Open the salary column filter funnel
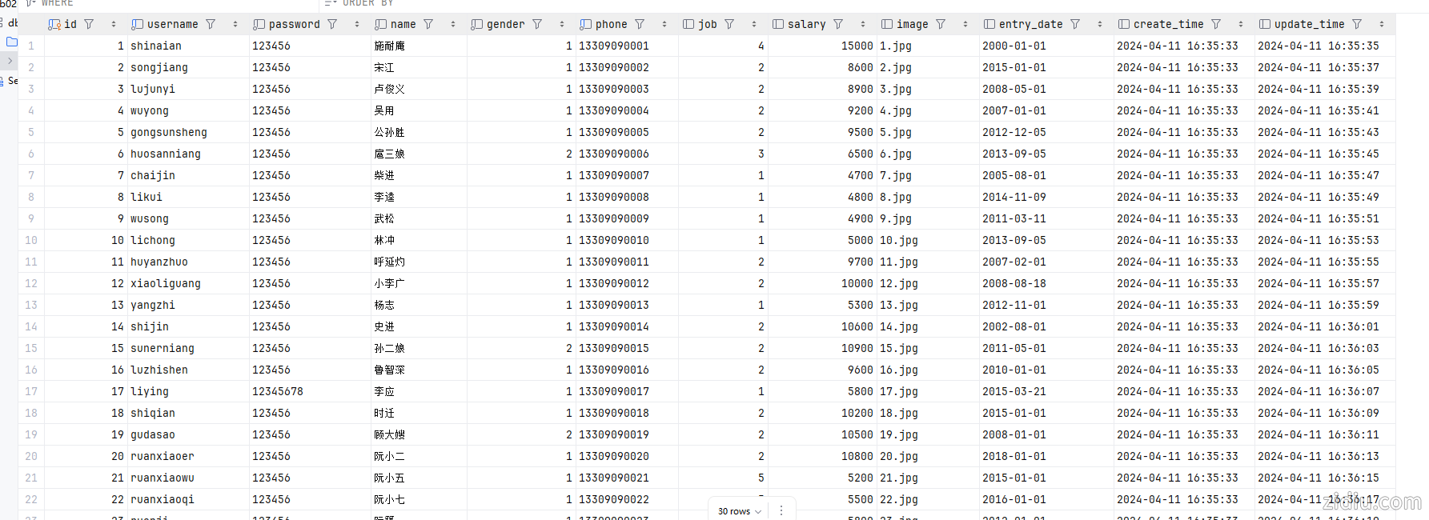 pos(838,24)
